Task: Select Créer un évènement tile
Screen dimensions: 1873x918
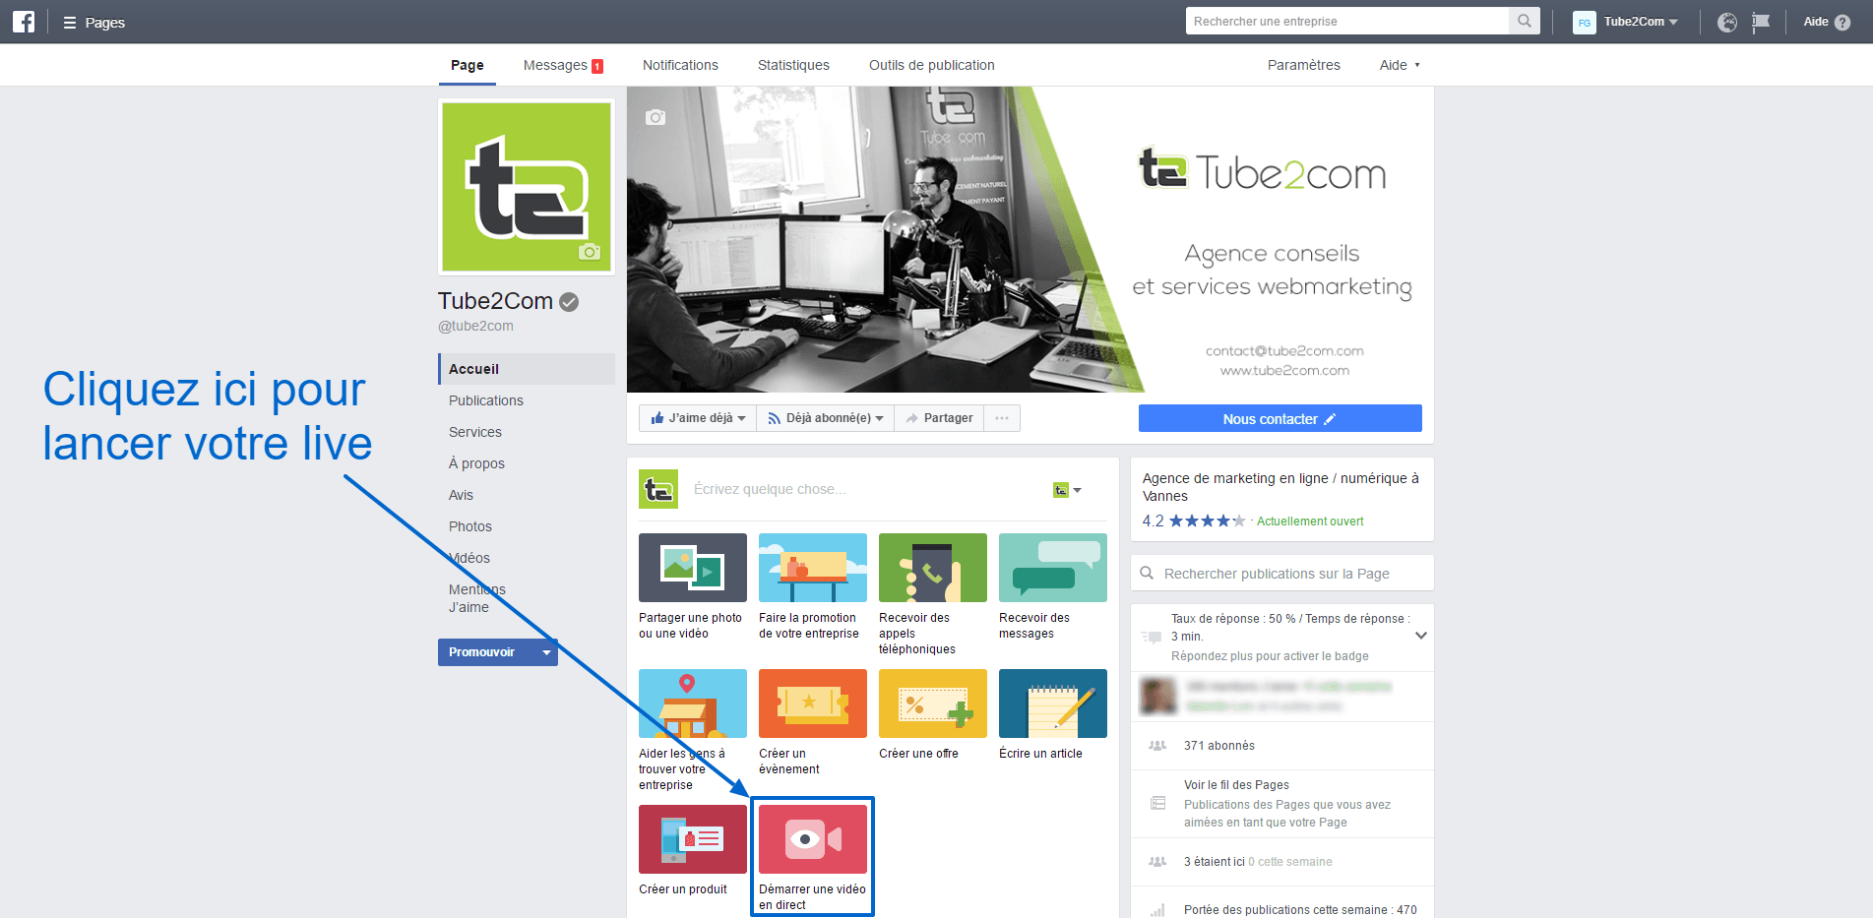Action: coord(813,722)
